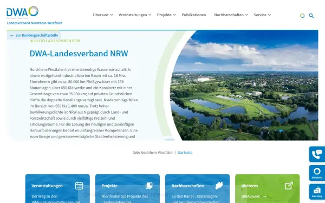Click the DWA-Landesverband NRW headline
The width and height of the screenshot is (325, 203).
point(79,54)
